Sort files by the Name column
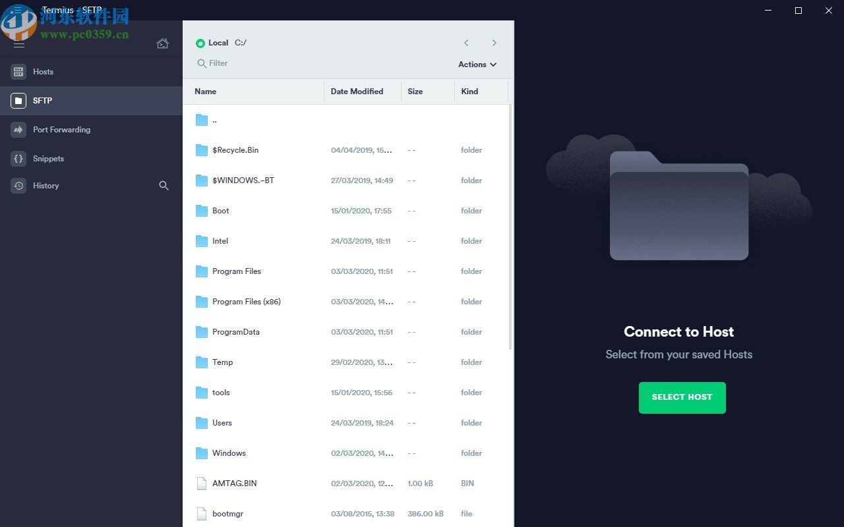This screenshot has width=844, height=527. tap(253, 92)
